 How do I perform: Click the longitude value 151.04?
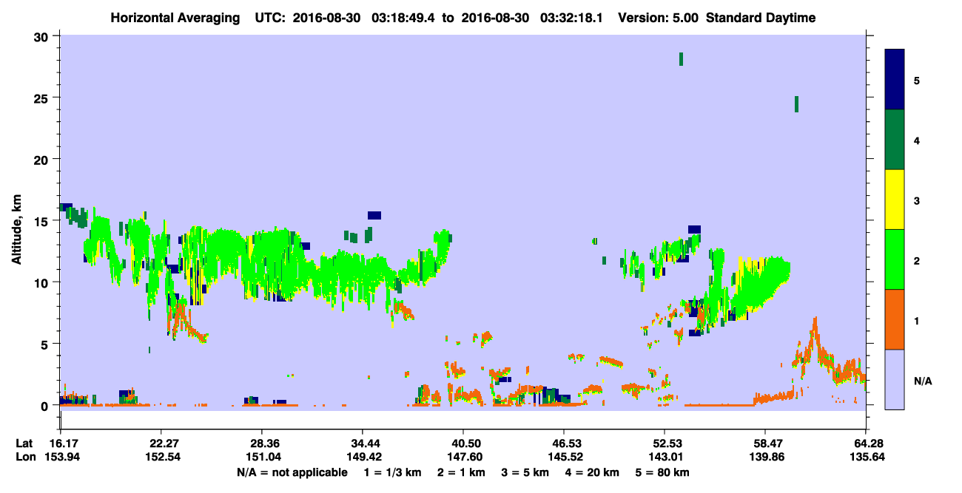(x=262, y=457)
